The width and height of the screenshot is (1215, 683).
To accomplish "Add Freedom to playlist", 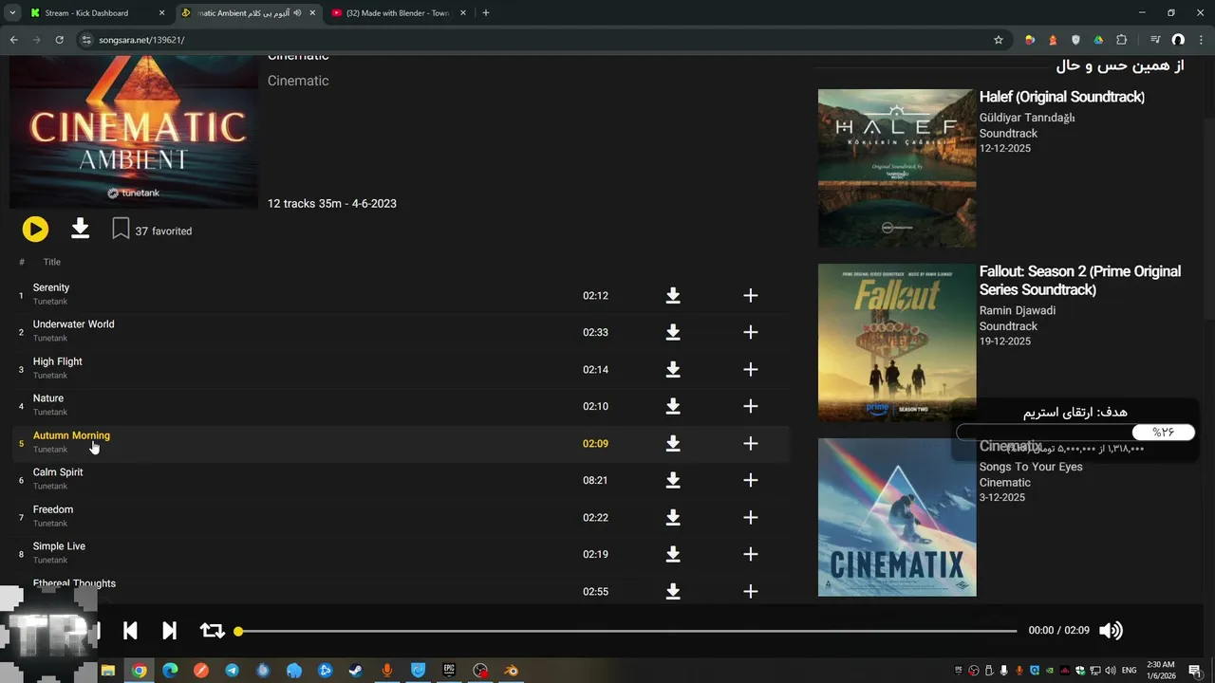I will click(751, 518).
